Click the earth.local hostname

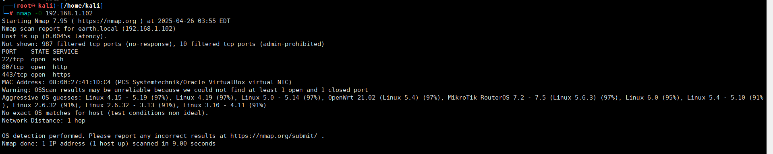[98, 29]
